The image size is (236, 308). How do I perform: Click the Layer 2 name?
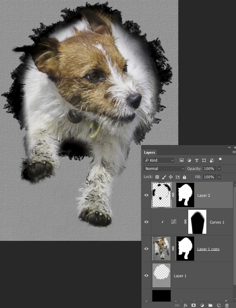point(204,196)
